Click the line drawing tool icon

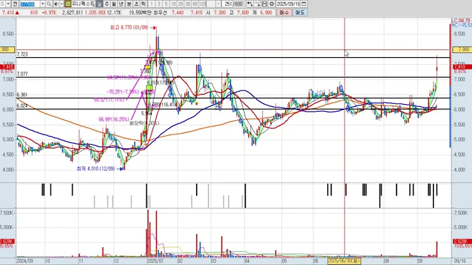(x=257, y=4)
